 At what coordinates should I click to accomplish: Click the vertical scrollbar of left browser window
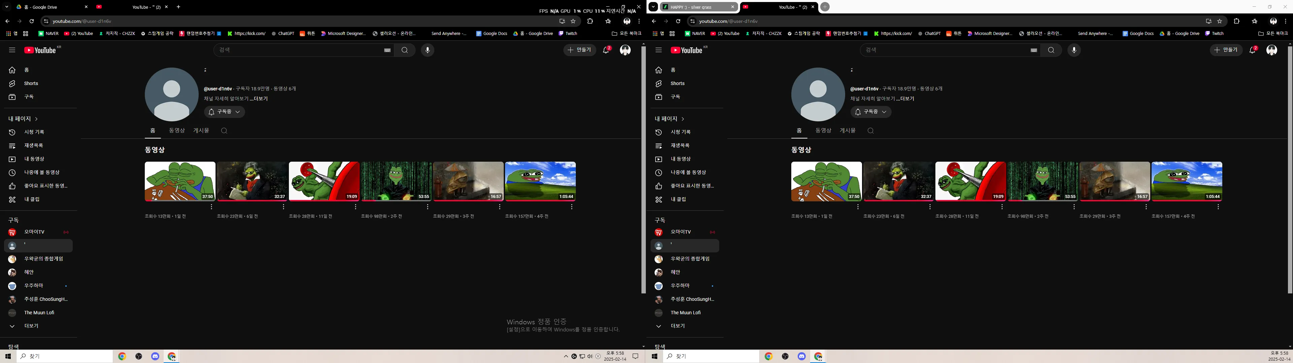(643, 170)
